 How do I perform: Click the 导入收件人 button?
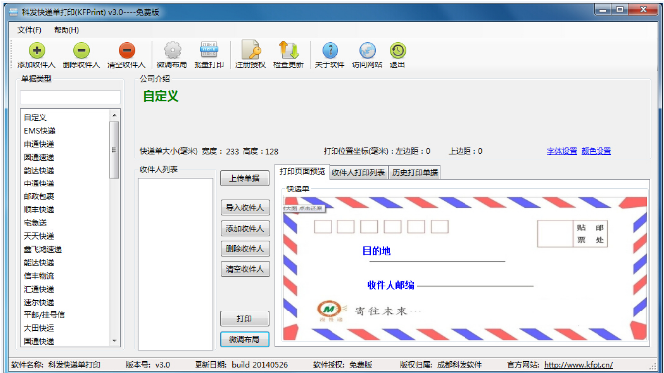click(x=245, y=208)
